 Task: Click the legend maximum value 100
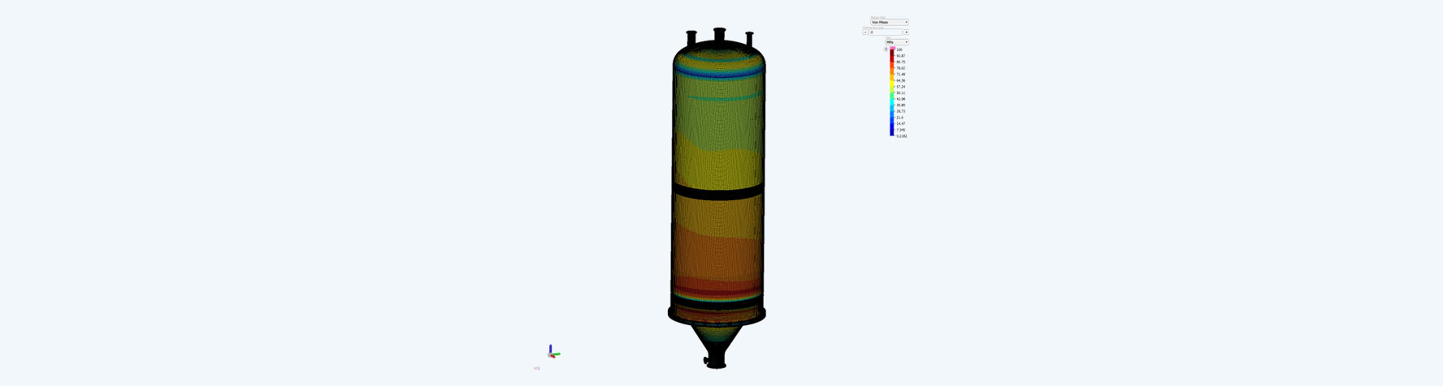899,49
